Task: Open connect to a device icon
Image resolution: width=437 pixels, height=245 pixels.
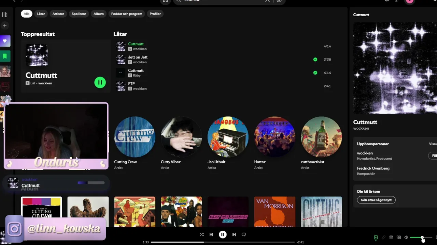Action: [398, 238]
